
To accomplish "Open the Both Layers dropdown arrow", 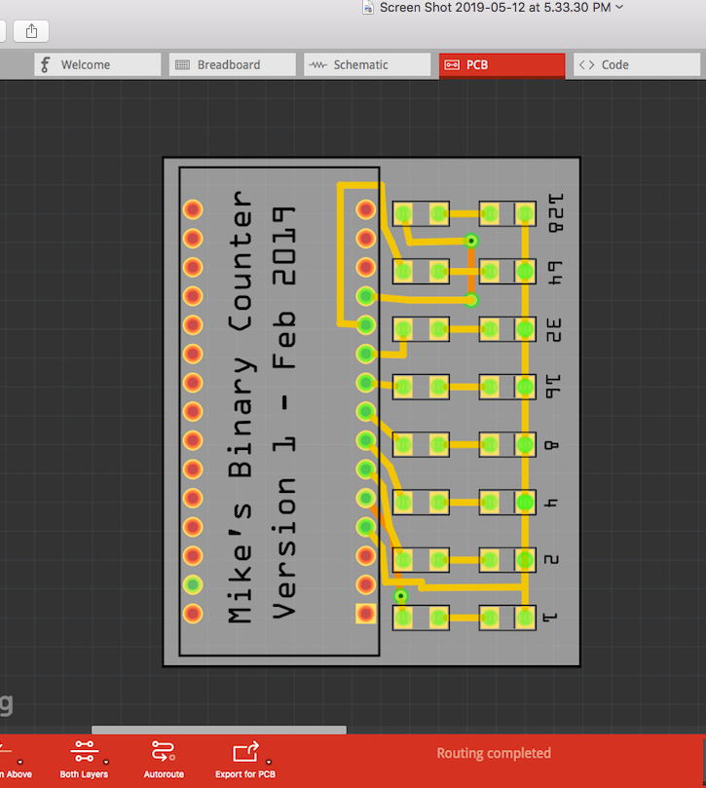I will [x=105, y=762].
